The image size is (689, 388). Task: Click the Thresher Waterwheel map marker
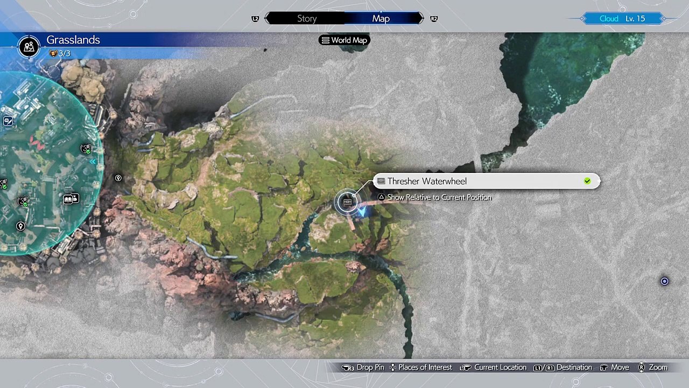tap(347, 202)
